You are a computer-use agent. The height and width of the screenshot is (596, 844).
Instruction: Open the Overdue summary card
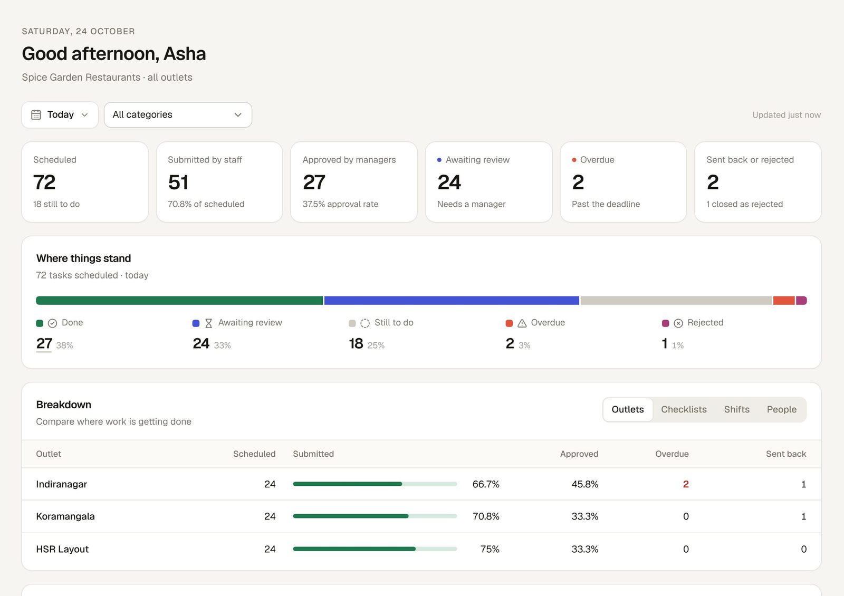click(x=624, y=182)
